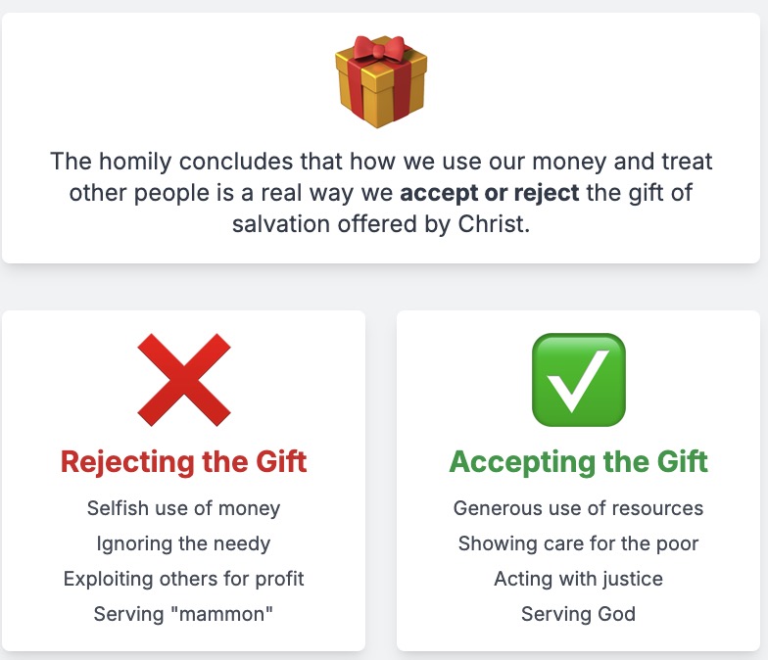This screenshot has width=768, height=660.
Task: Click "Generous use of resources" text
Action: click(578, 508)
